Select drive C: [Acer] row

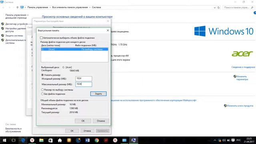pyautogui.click(x=74, y=49)
